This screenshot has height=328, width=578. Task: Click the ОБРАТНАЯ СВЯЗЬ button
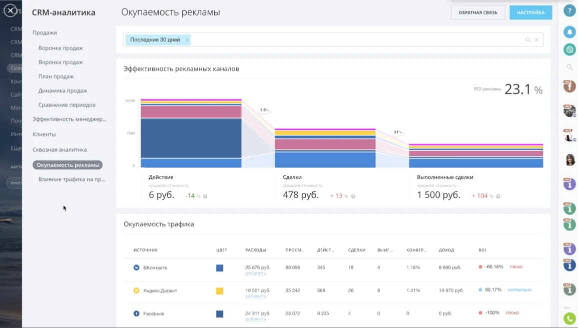tap(478, 13)
